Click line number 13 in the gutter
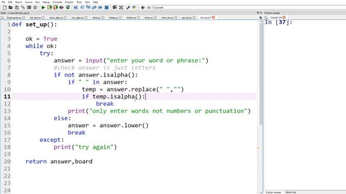Image resolution: width=346 pixels, height=194 pixels. [7, 111]
